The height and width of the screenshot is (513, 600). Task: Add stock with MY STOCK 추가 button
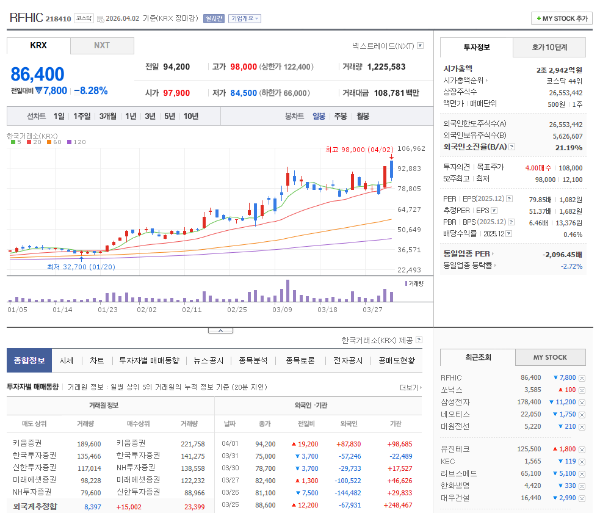562,18
